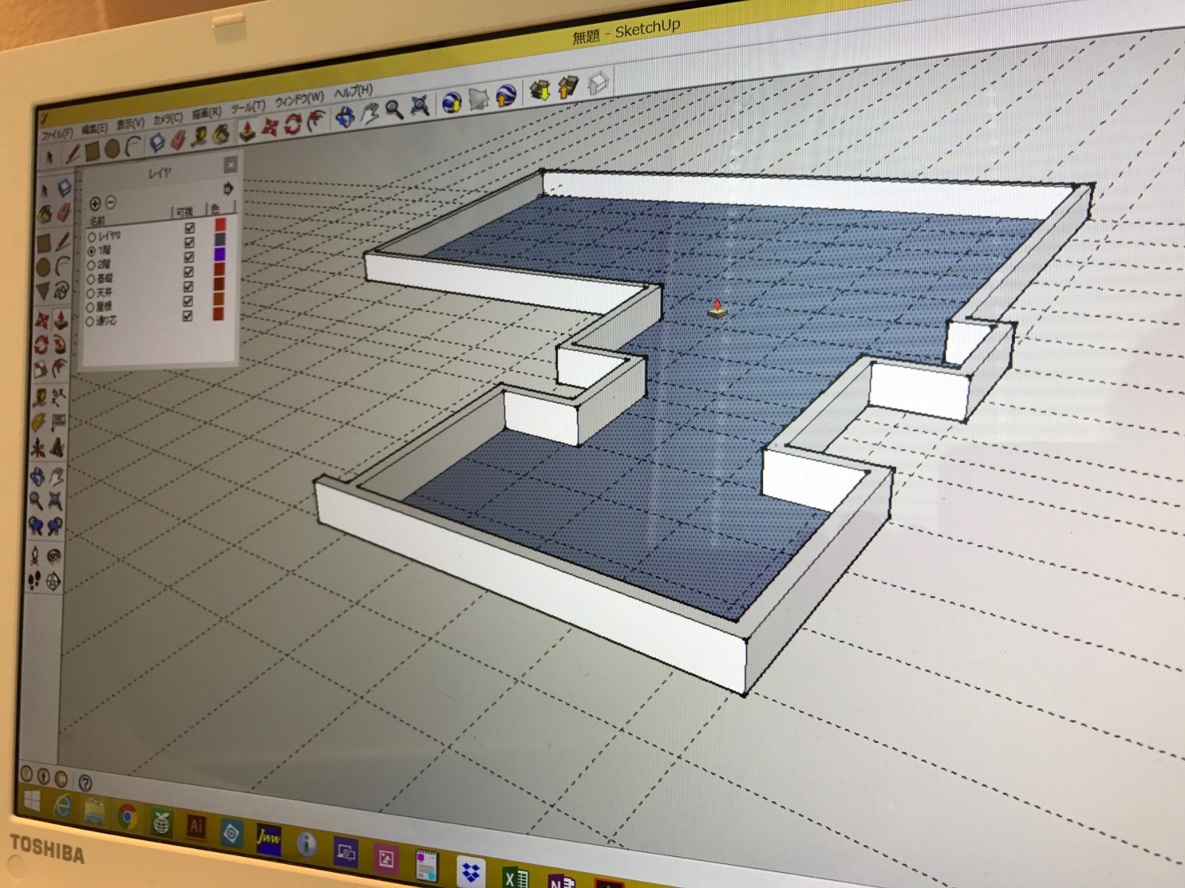Activate the red Move tool in the top toolbar
This screenshot has width=1185, height=888.
[270, 128]
